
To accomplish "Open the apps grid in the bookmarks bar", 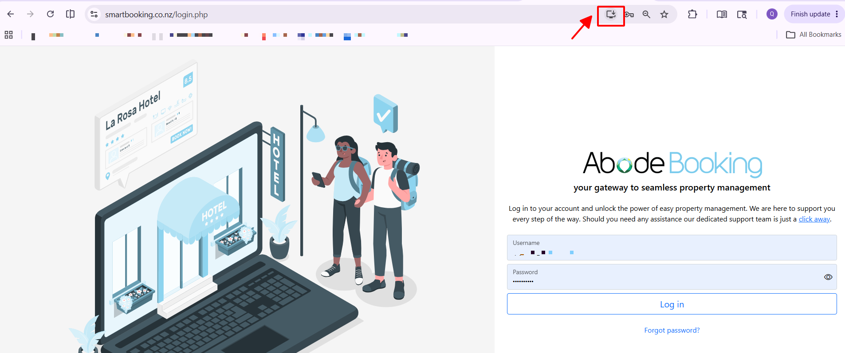I will pyautogui.click(x=8, y=35).
